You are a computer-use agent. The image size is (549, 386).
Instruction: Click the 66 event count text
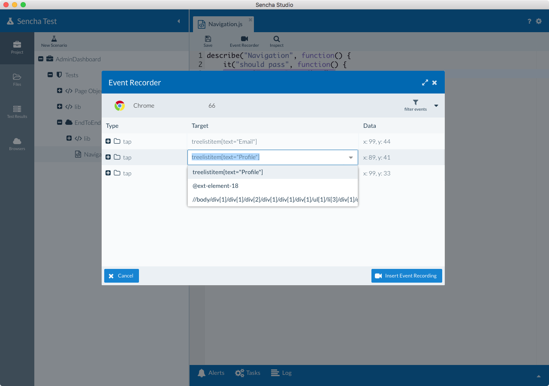[212, 106]
